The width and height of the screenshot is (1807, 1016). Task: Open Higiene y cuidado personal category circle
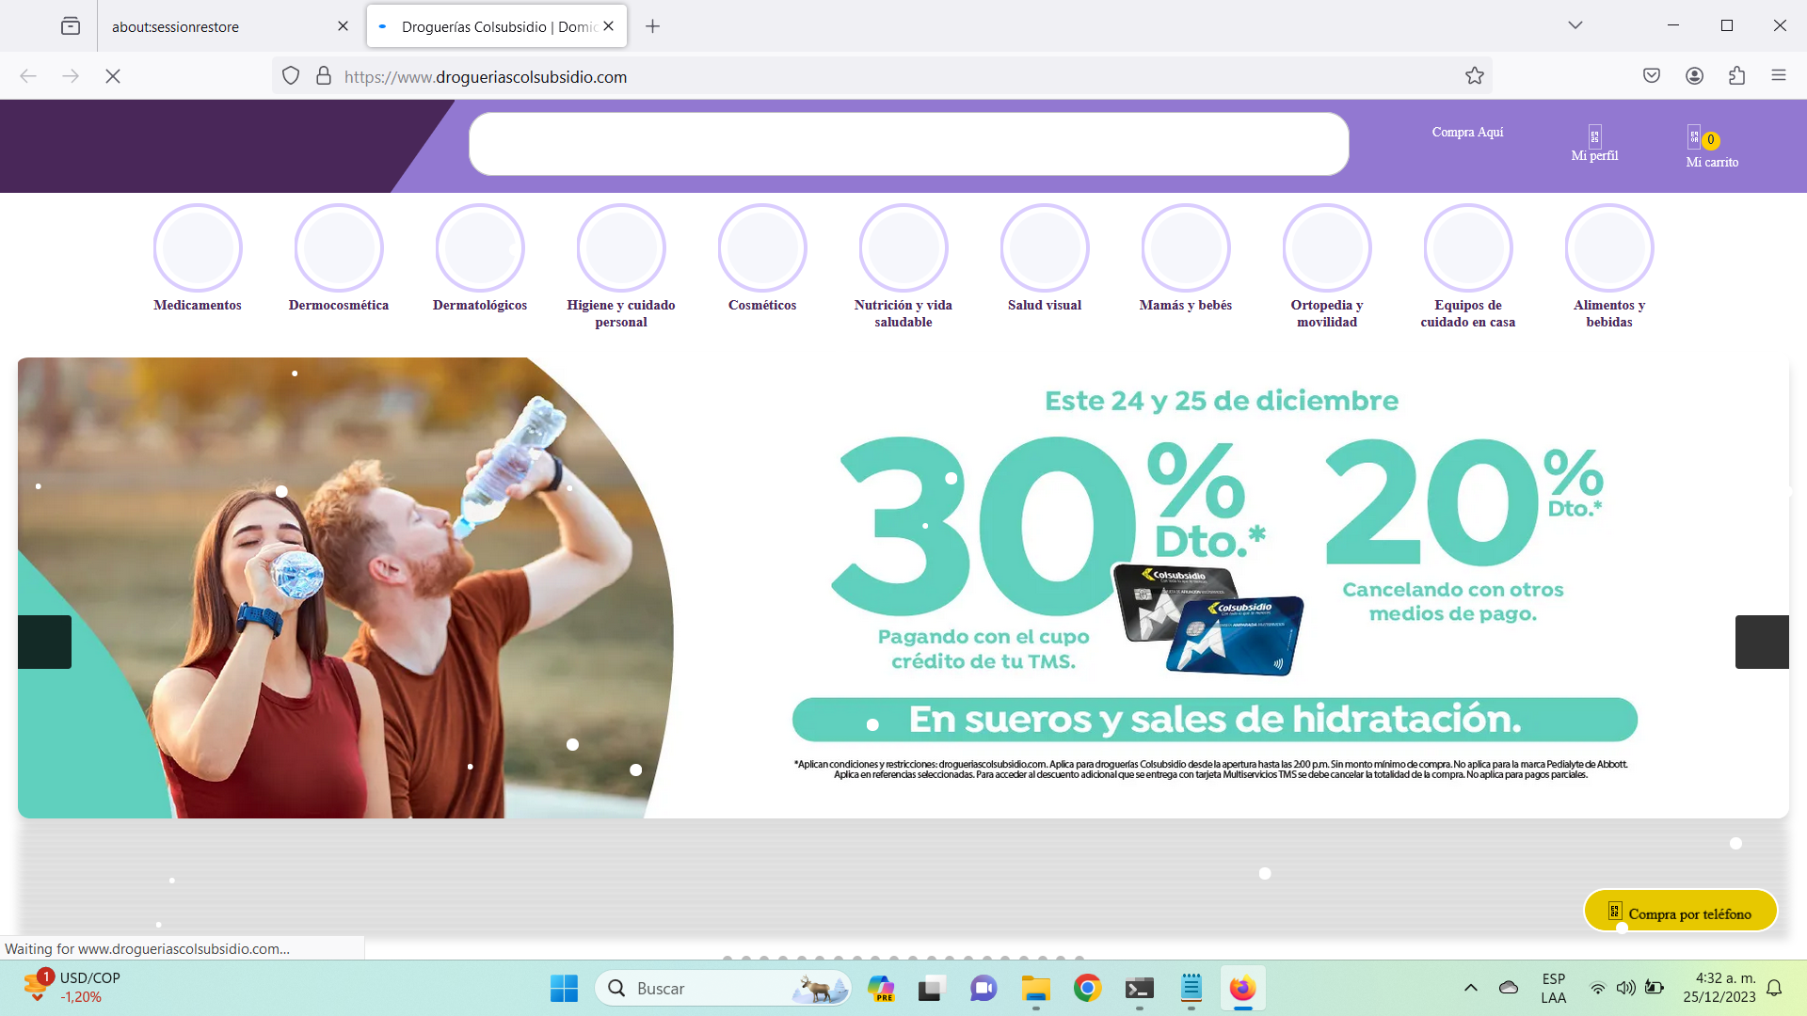pos(621,247)
